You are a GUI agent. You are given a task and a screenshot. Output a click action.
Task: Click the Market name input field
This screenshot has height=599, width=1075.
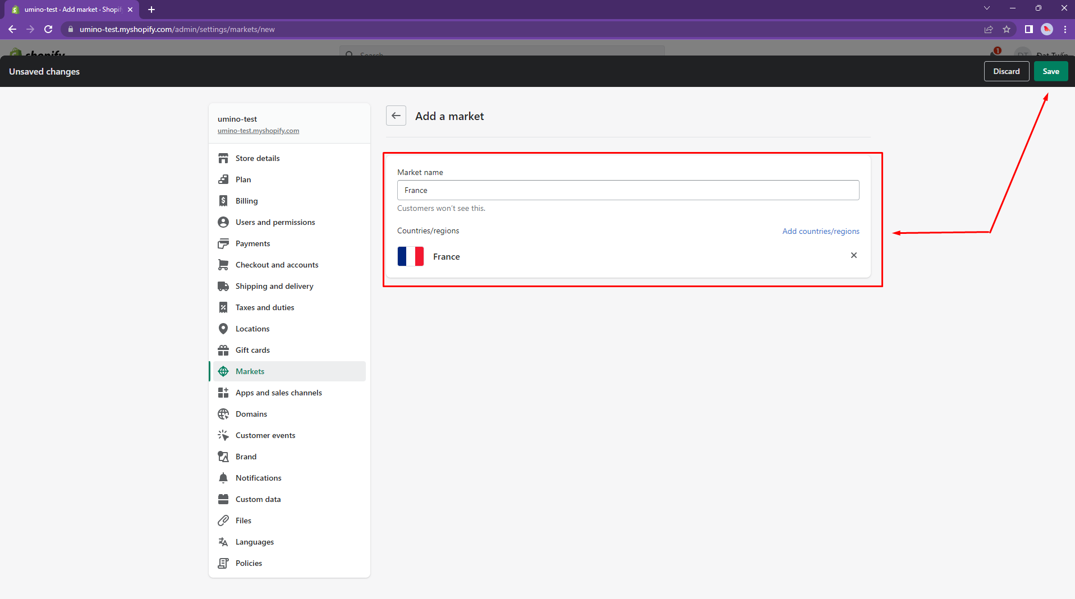pos(628,190)
